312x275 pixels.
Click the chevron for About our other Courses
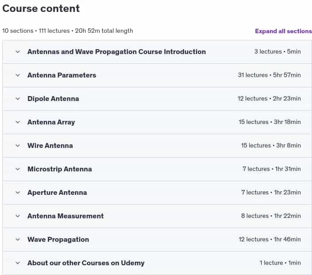pos(18,263)
